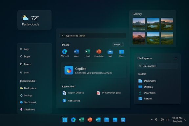Open the top-middle green lake Gallery thumbnail

(x=153, y=24)
